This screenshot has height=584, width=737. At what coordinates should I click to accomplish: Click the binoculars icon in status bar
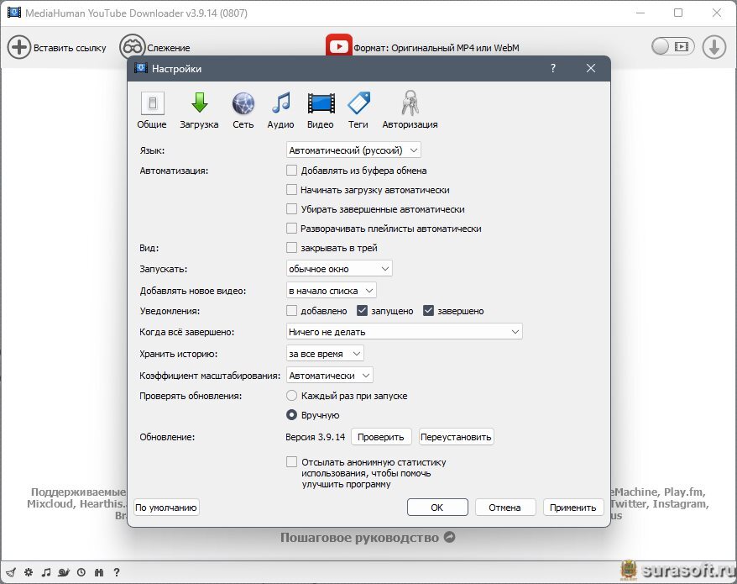99,572
